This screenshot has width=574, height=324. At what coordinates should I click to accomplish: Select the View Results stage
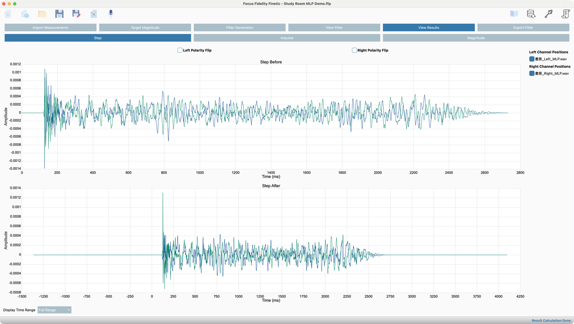point(429,28)
